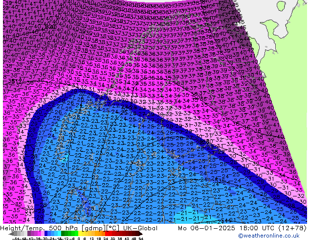Click the grey left arrow of color scale
Screen dimensions: 310x240
tap(11, 234)
